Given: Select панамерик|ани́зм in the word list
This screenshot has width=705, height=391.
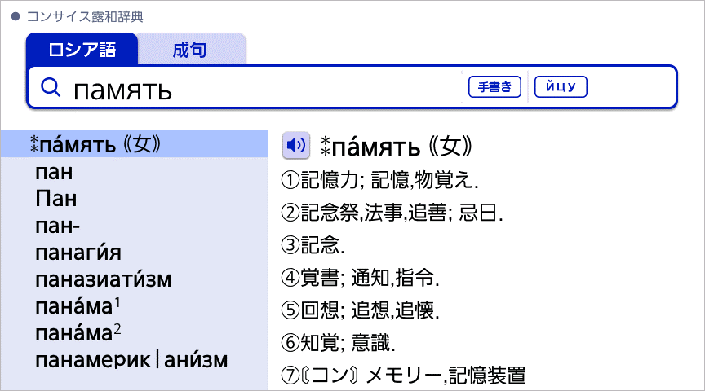Looking at the screenshot, I should tap(131, 360).
